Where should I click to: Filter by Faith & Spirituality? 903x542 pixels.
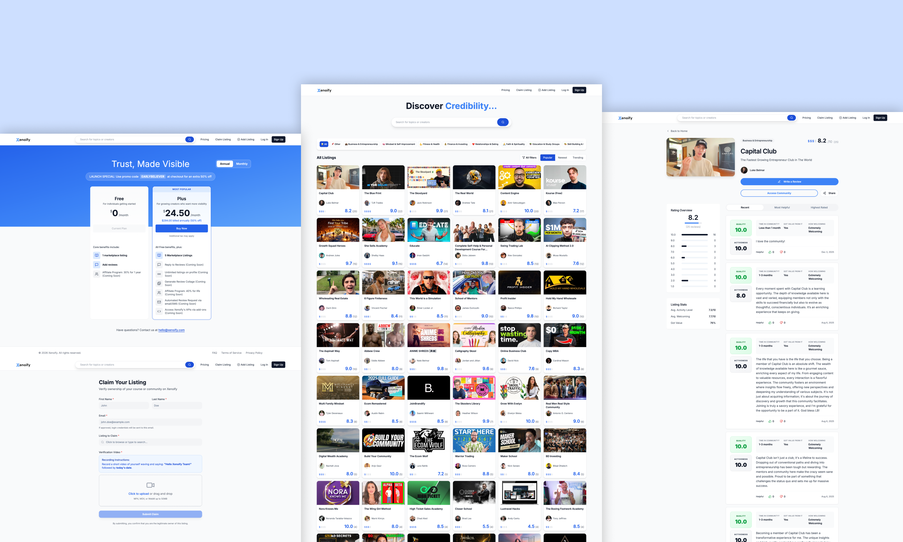pyautogui.click(x=514, y=144)
